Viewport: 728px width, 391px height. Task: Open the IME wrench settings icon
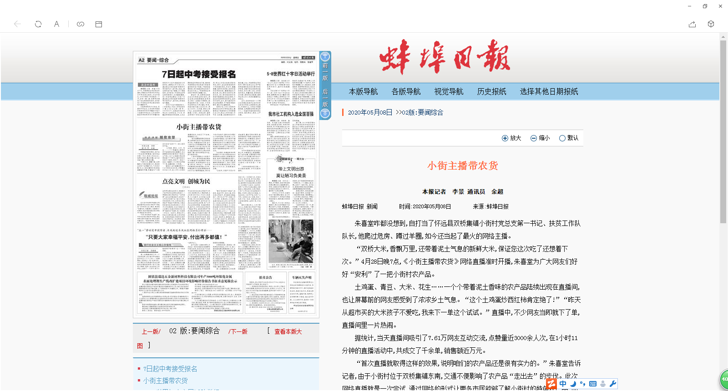[613, 384]
